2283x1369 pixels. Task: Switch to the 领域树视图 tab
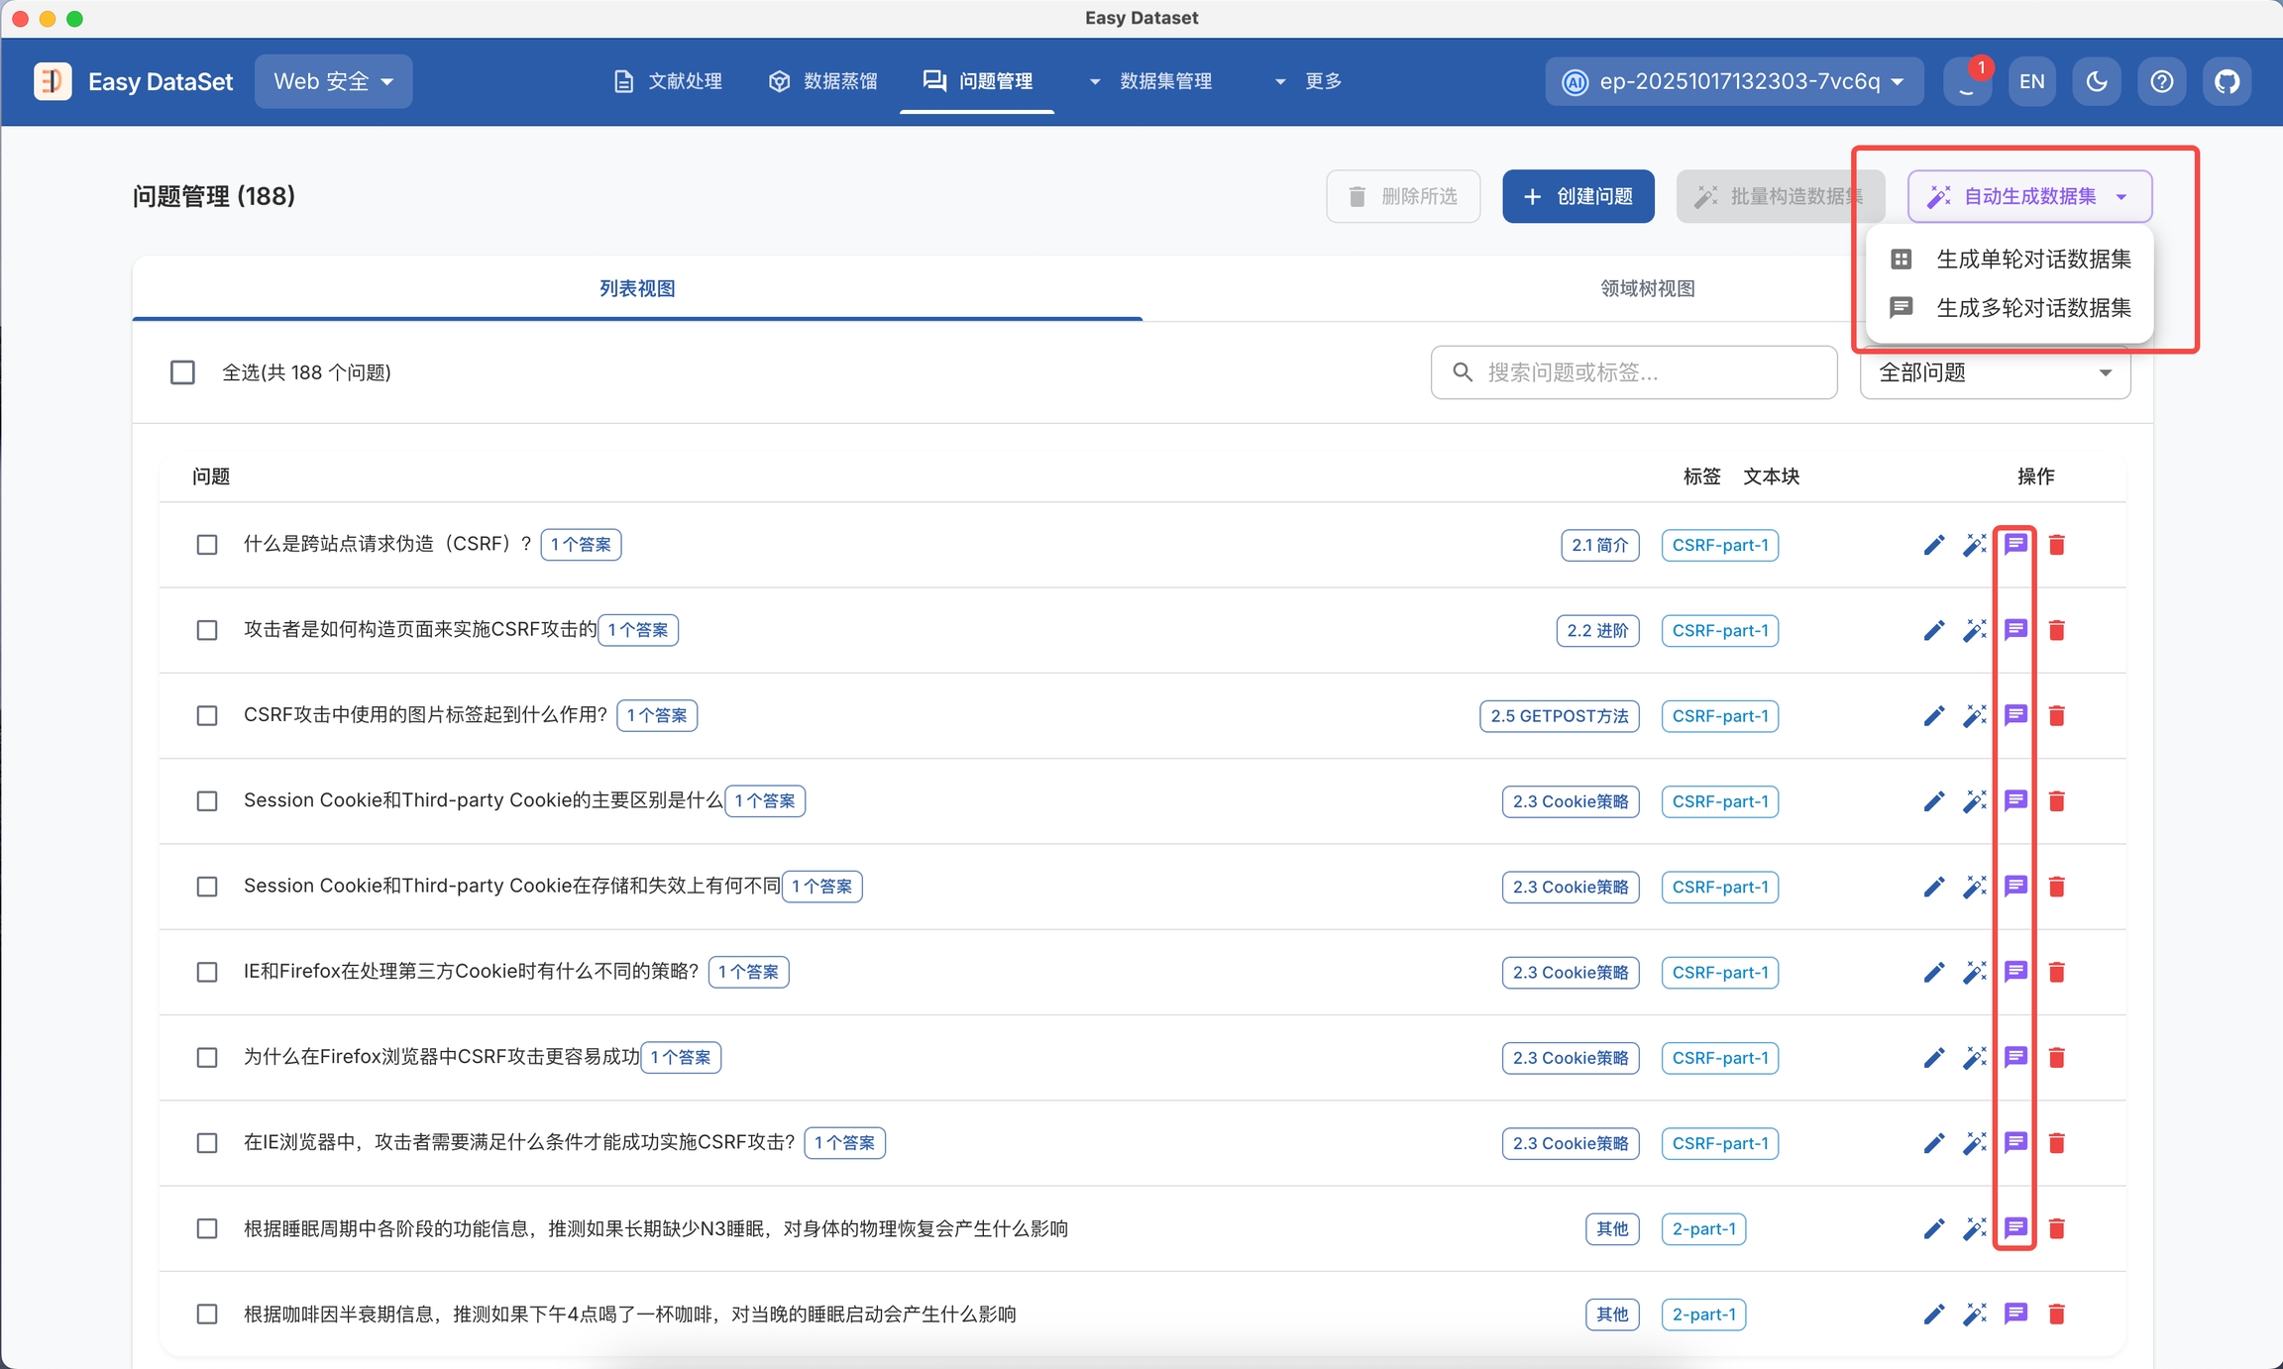pyautogui.click(x=1647, y=288)
